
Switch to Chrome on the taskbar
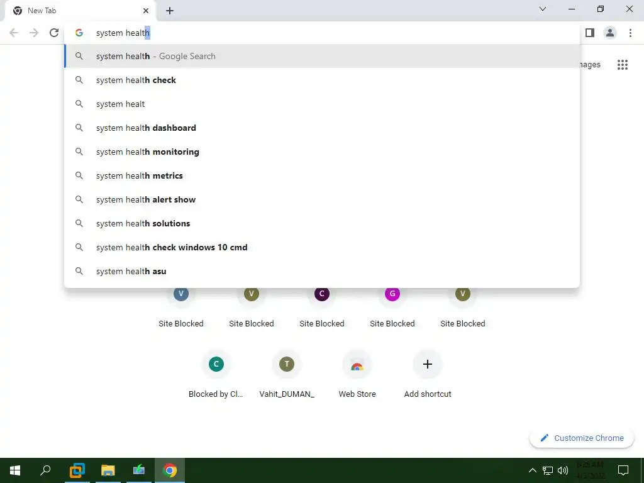170,470
